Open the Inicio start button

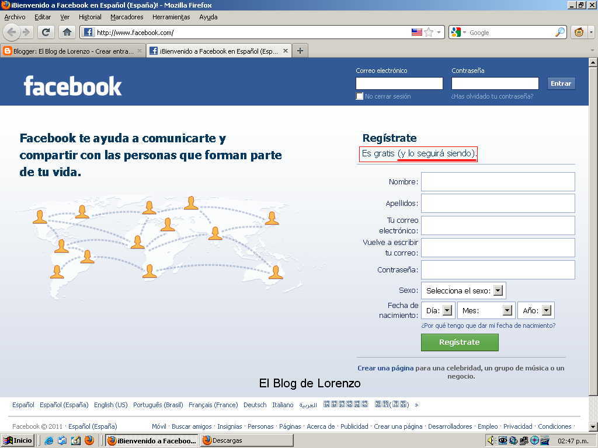point(18,441)
